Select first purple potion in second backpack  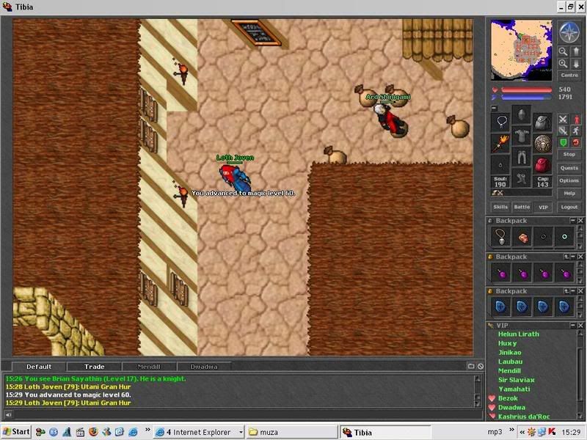click(501, 274)
